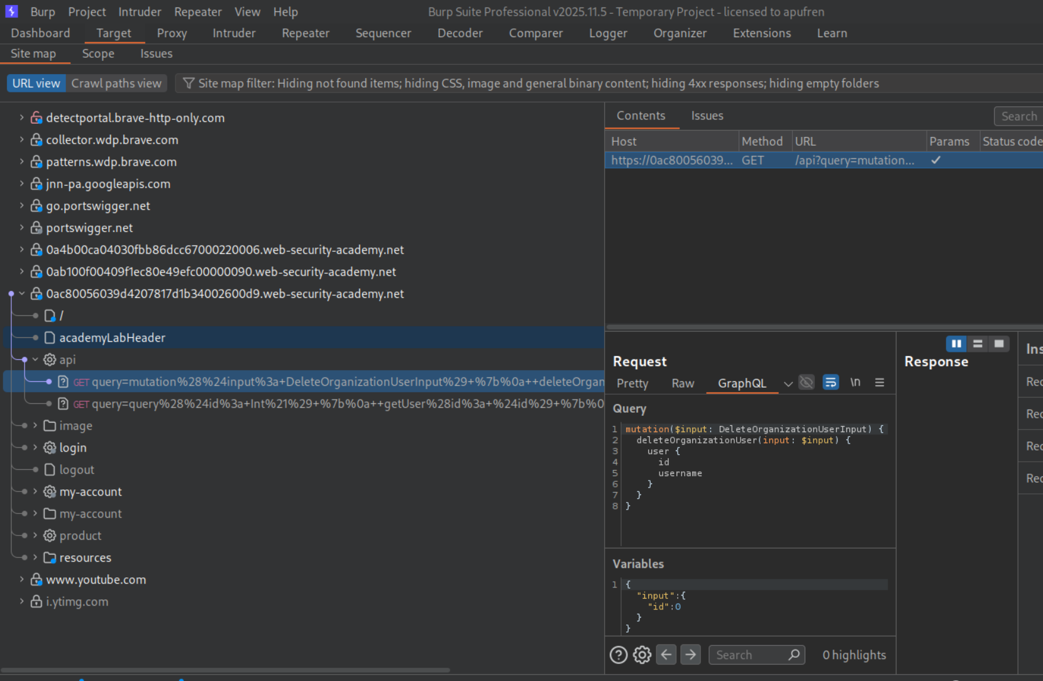
Task: Open the dropdown arrow next to GraphQL tab
Action: tap(788, 384)
